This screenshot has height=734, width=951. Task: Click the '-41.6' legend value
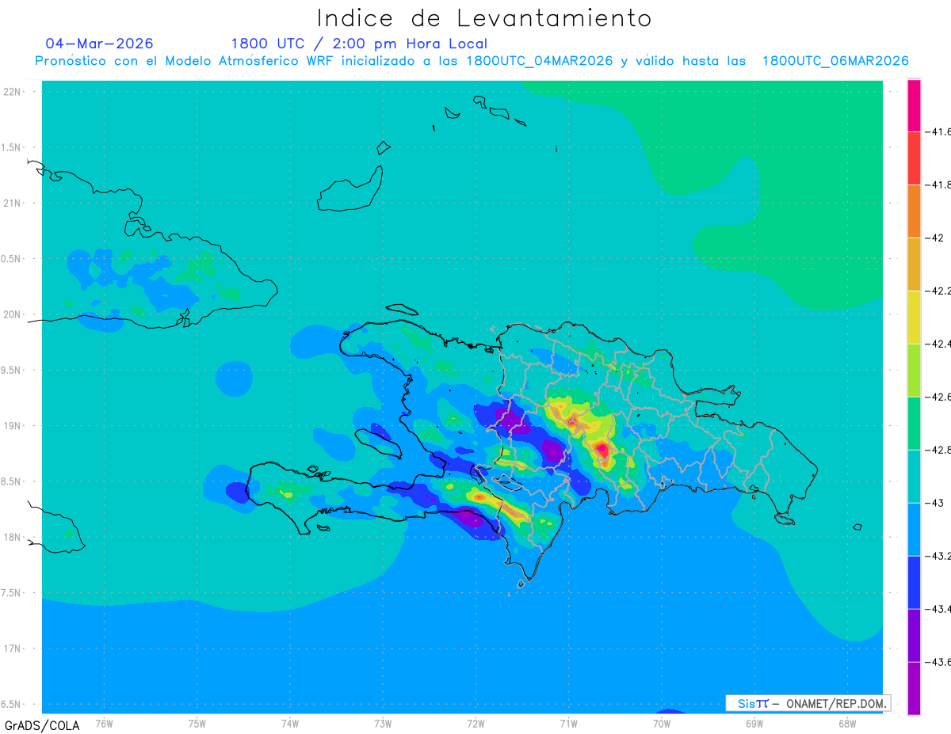939,131
